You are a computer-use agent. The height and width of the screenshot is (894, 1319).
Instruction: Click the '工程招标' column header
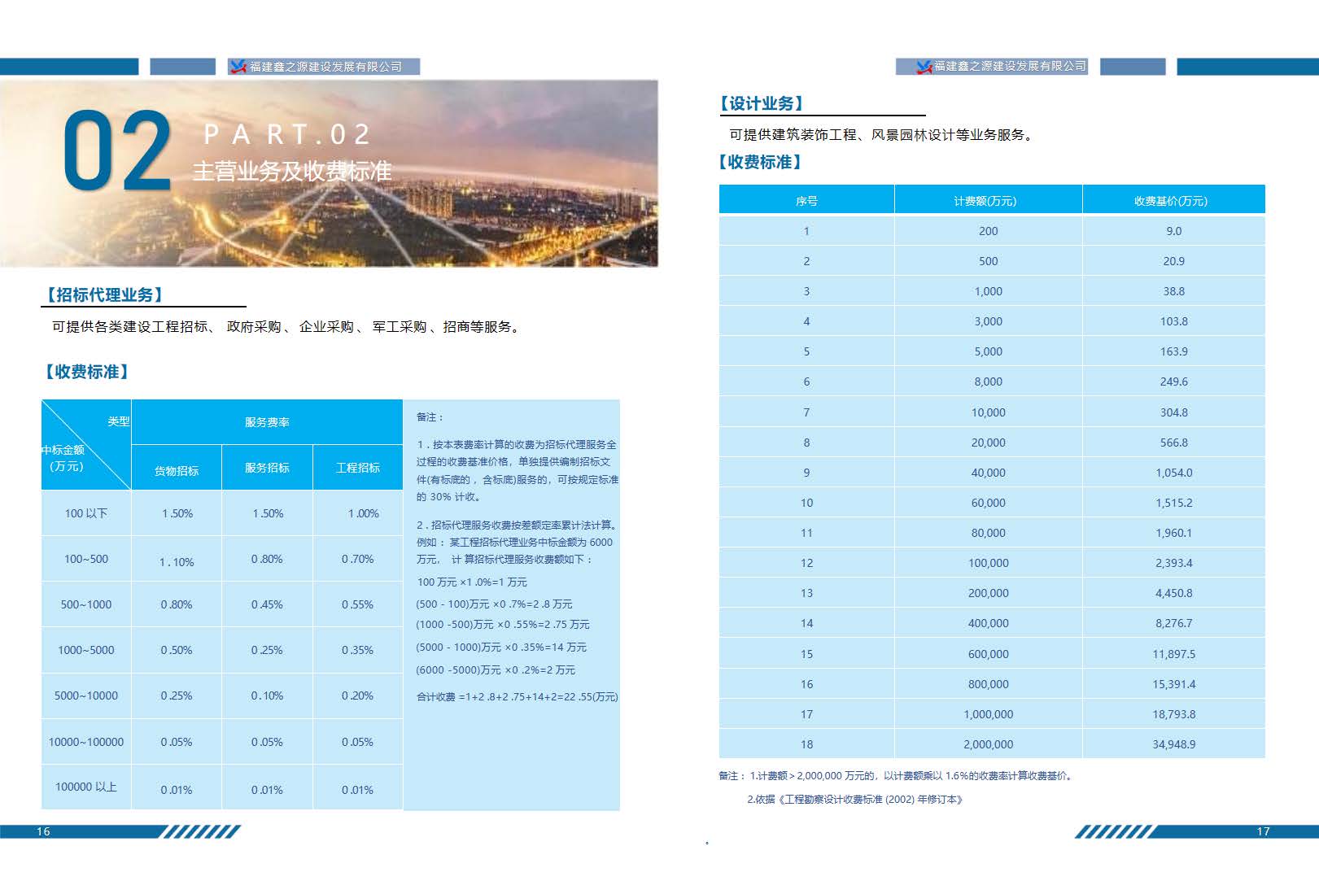[358, 468]
